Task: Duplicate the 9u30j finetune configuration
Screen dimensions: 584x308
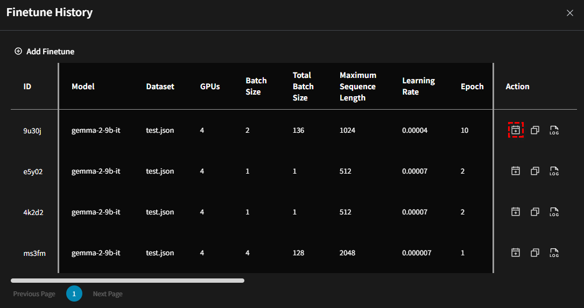Action: click(x=535, y=130)
